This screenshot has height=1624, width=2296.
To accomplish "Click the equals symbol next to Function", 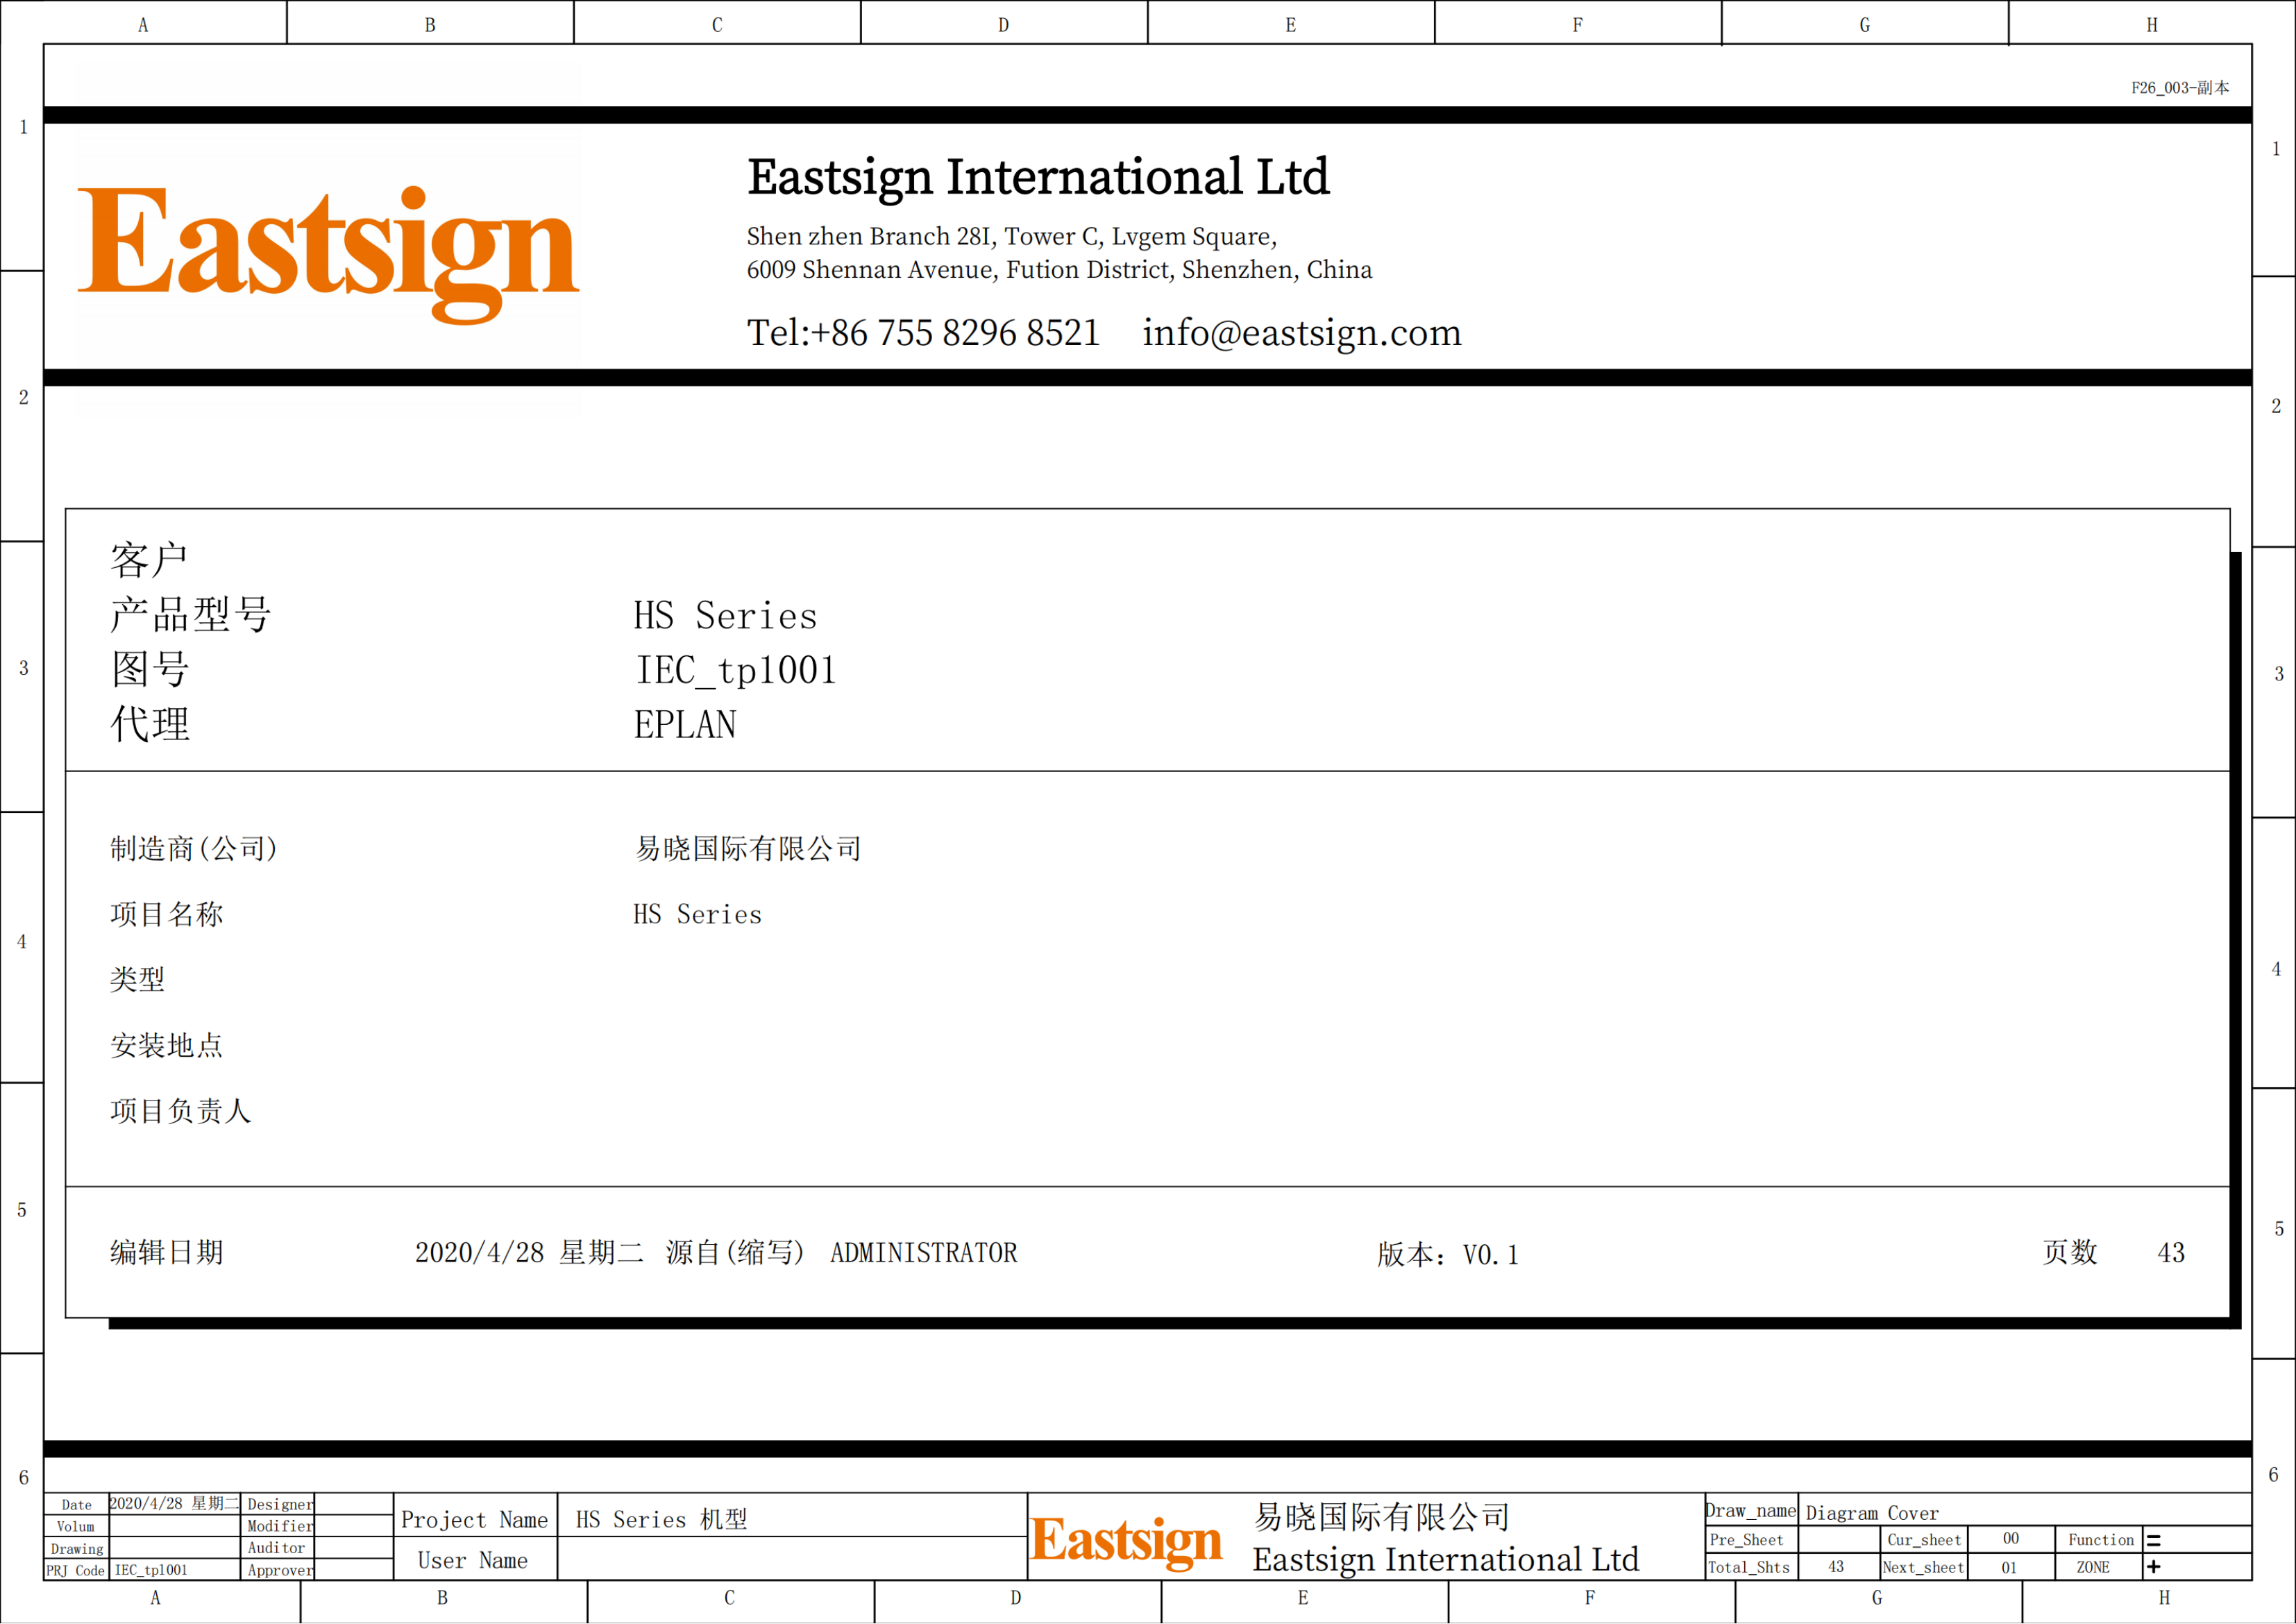I will (2153, 1541).
